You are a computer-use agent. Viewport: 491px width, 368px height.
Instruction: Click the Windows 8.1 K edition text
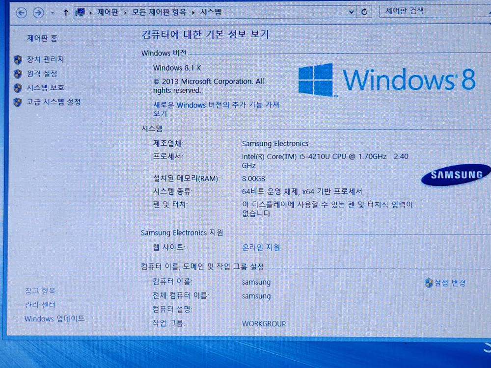pos(177,68)
